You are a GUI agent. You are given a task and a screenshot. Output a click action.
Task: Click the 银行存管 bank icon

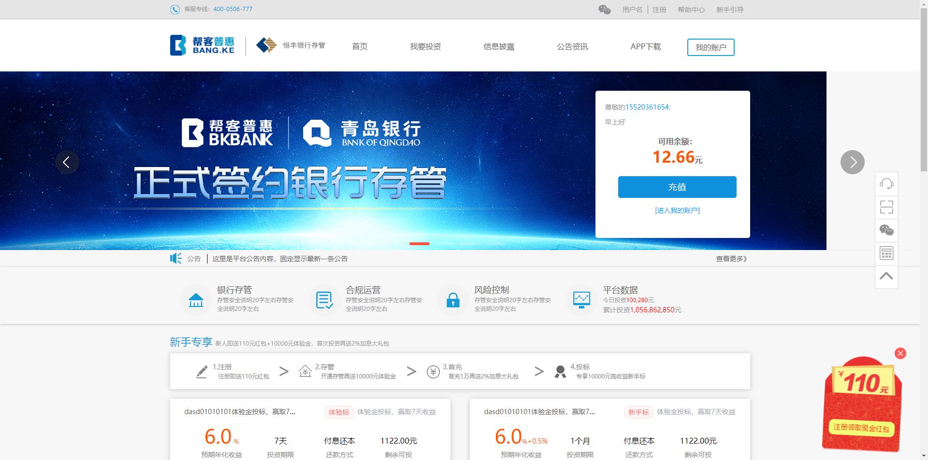tap(196, 300)
